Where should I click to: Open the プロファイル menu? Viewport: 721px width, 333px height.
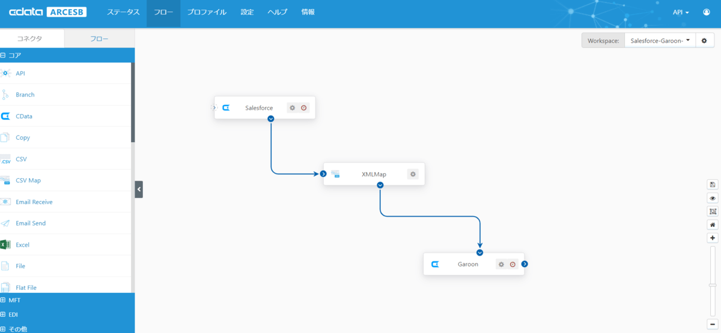tap(207, 12)
